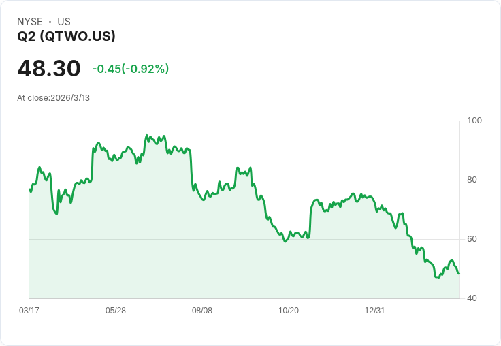Screen dimensions: 501x346
Task: Click the green shaded area under the 12/31 plateau
Action: point(368,259)
